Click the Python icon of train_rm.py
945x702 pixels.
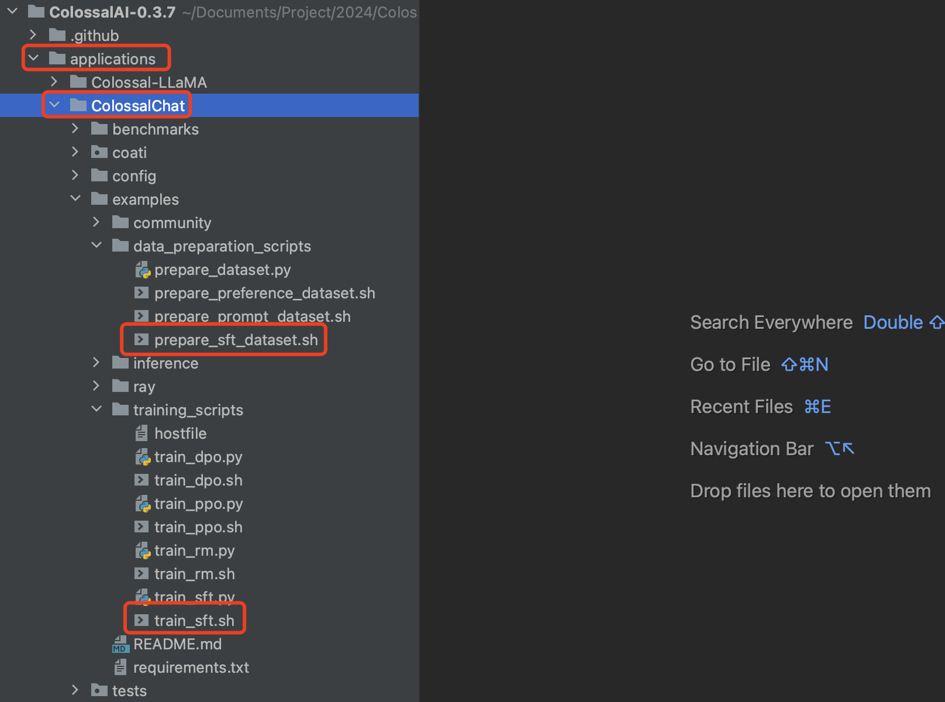point(143,550)
